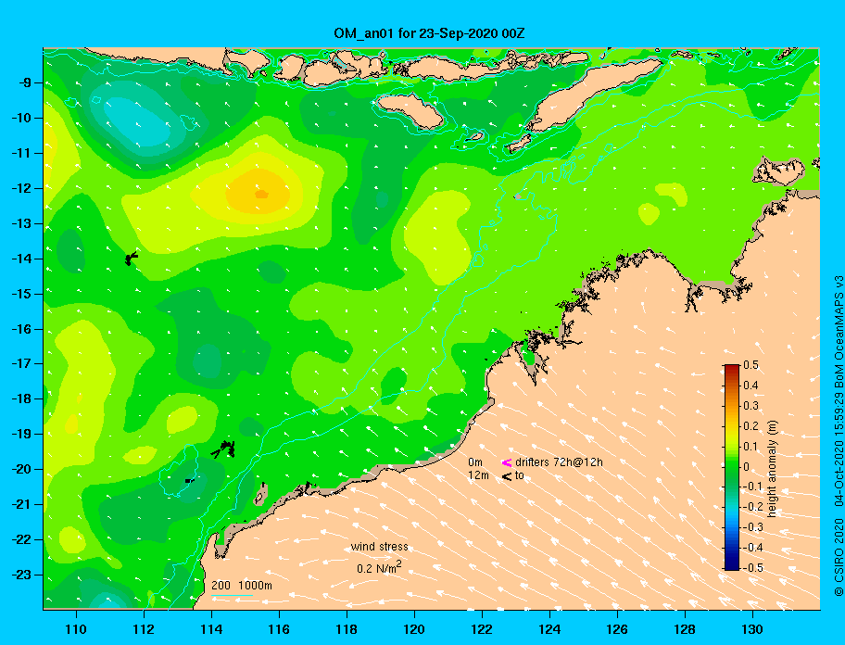The image size is (845, 645).
Task: Click the -0.2 tick label on color bar
Action: point(752,507)
